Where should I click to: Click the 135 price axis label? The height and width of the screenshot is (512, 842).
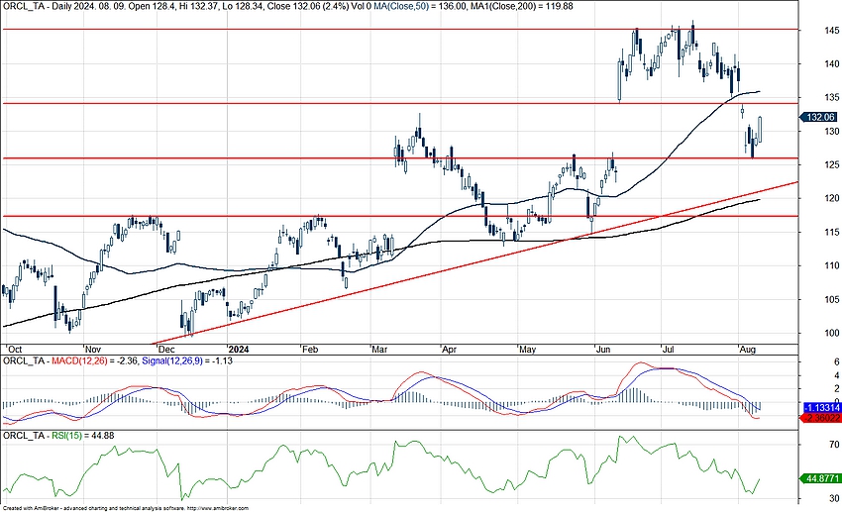point(832,98)
